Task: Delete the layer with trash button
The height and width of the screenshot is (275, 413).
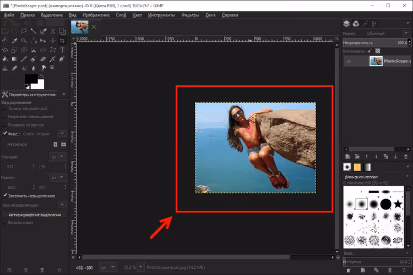Action: (406, 157)
